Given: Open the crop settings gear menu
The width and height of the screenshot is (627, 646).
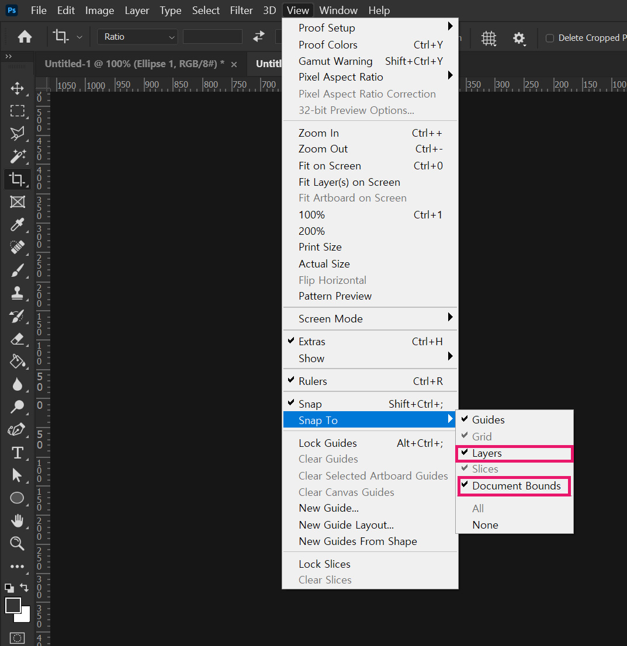Looking at the screenshot, I should pyautogui.click(x=519, y=39).
